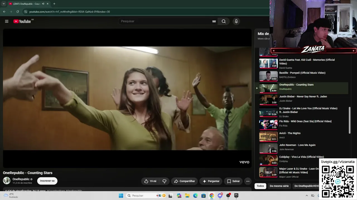
Task: Open the OneRepublic channel name link
Action: click(21, 179)
